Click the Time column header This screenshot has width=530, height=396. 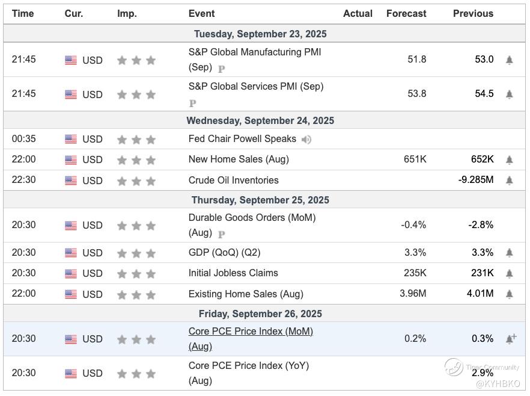pos(23,13)
